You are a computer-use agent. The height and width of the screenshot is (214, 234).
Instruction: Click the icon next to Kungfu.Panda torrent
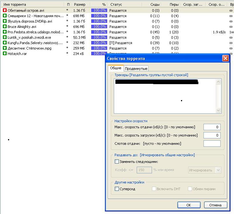coord(5,43)
